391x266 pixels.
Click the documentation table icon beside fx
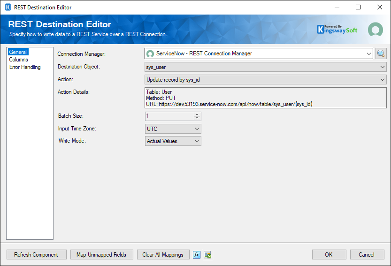(207, 255)
